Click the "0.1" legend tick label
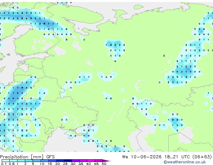Image resolution: width=213 pixels, height=165 pixels. pyautogui.click(x=4, y=164)
